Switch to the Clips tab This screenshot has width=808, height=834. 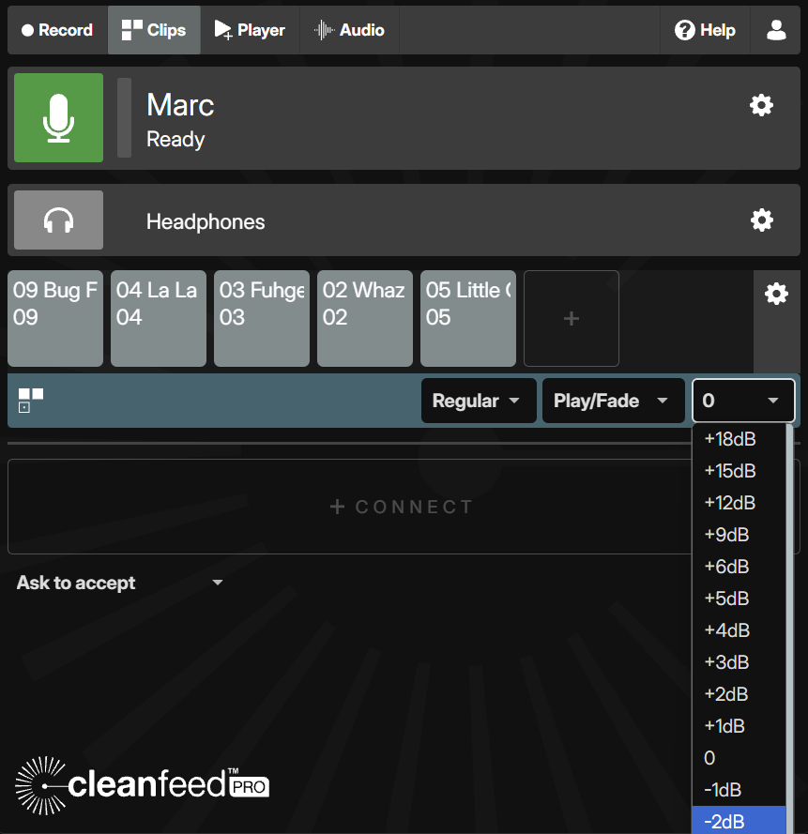153,29
